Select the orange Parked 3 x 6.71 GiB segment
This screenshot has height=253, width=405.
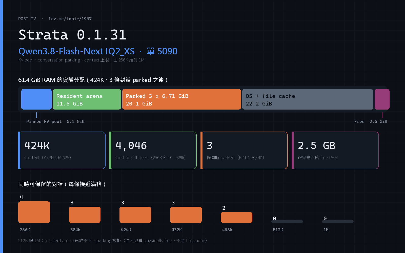(181, 99)
